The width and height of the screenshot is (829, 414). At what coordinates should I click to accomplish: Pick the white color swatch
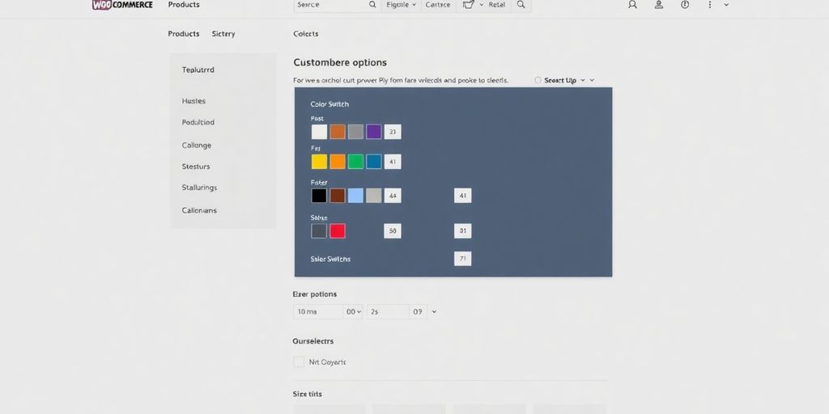click(x=319, y=132)
